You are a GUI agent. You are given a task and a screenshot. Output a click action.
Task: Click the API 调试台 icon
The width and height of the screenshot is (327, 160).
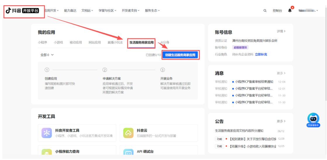(128, 152)
